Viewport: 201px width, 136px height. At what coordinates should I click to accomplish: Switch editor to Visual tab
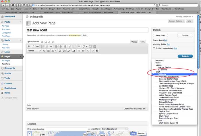click(x=134, y=42)
